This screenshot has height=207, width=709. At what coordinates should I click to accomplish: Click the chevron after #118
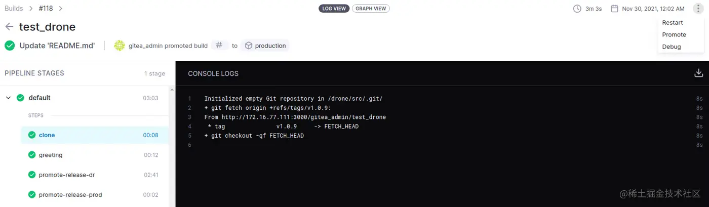pos(61,9)
